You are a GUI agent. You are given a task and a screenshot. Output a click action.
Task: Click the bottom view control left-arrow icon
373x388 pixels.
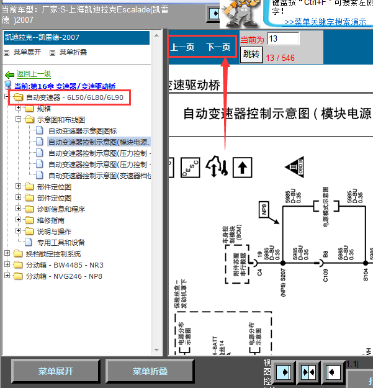click(332, 372)
